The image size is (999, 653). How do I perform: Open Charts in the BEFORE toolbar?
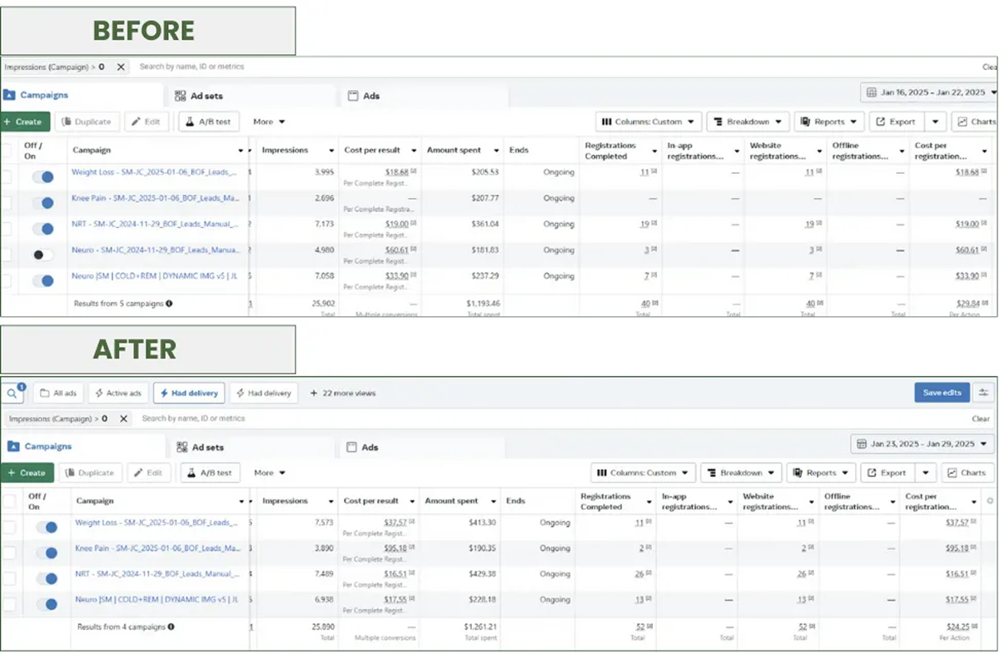coord(976,121)
